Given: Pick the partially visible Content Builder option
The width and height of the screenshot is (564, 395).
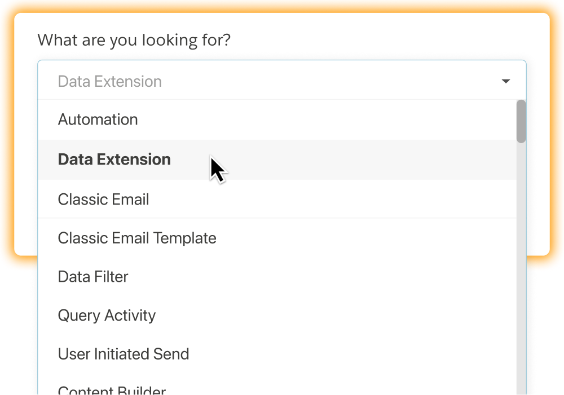Looking at the screenshot, I should [112, 390].
